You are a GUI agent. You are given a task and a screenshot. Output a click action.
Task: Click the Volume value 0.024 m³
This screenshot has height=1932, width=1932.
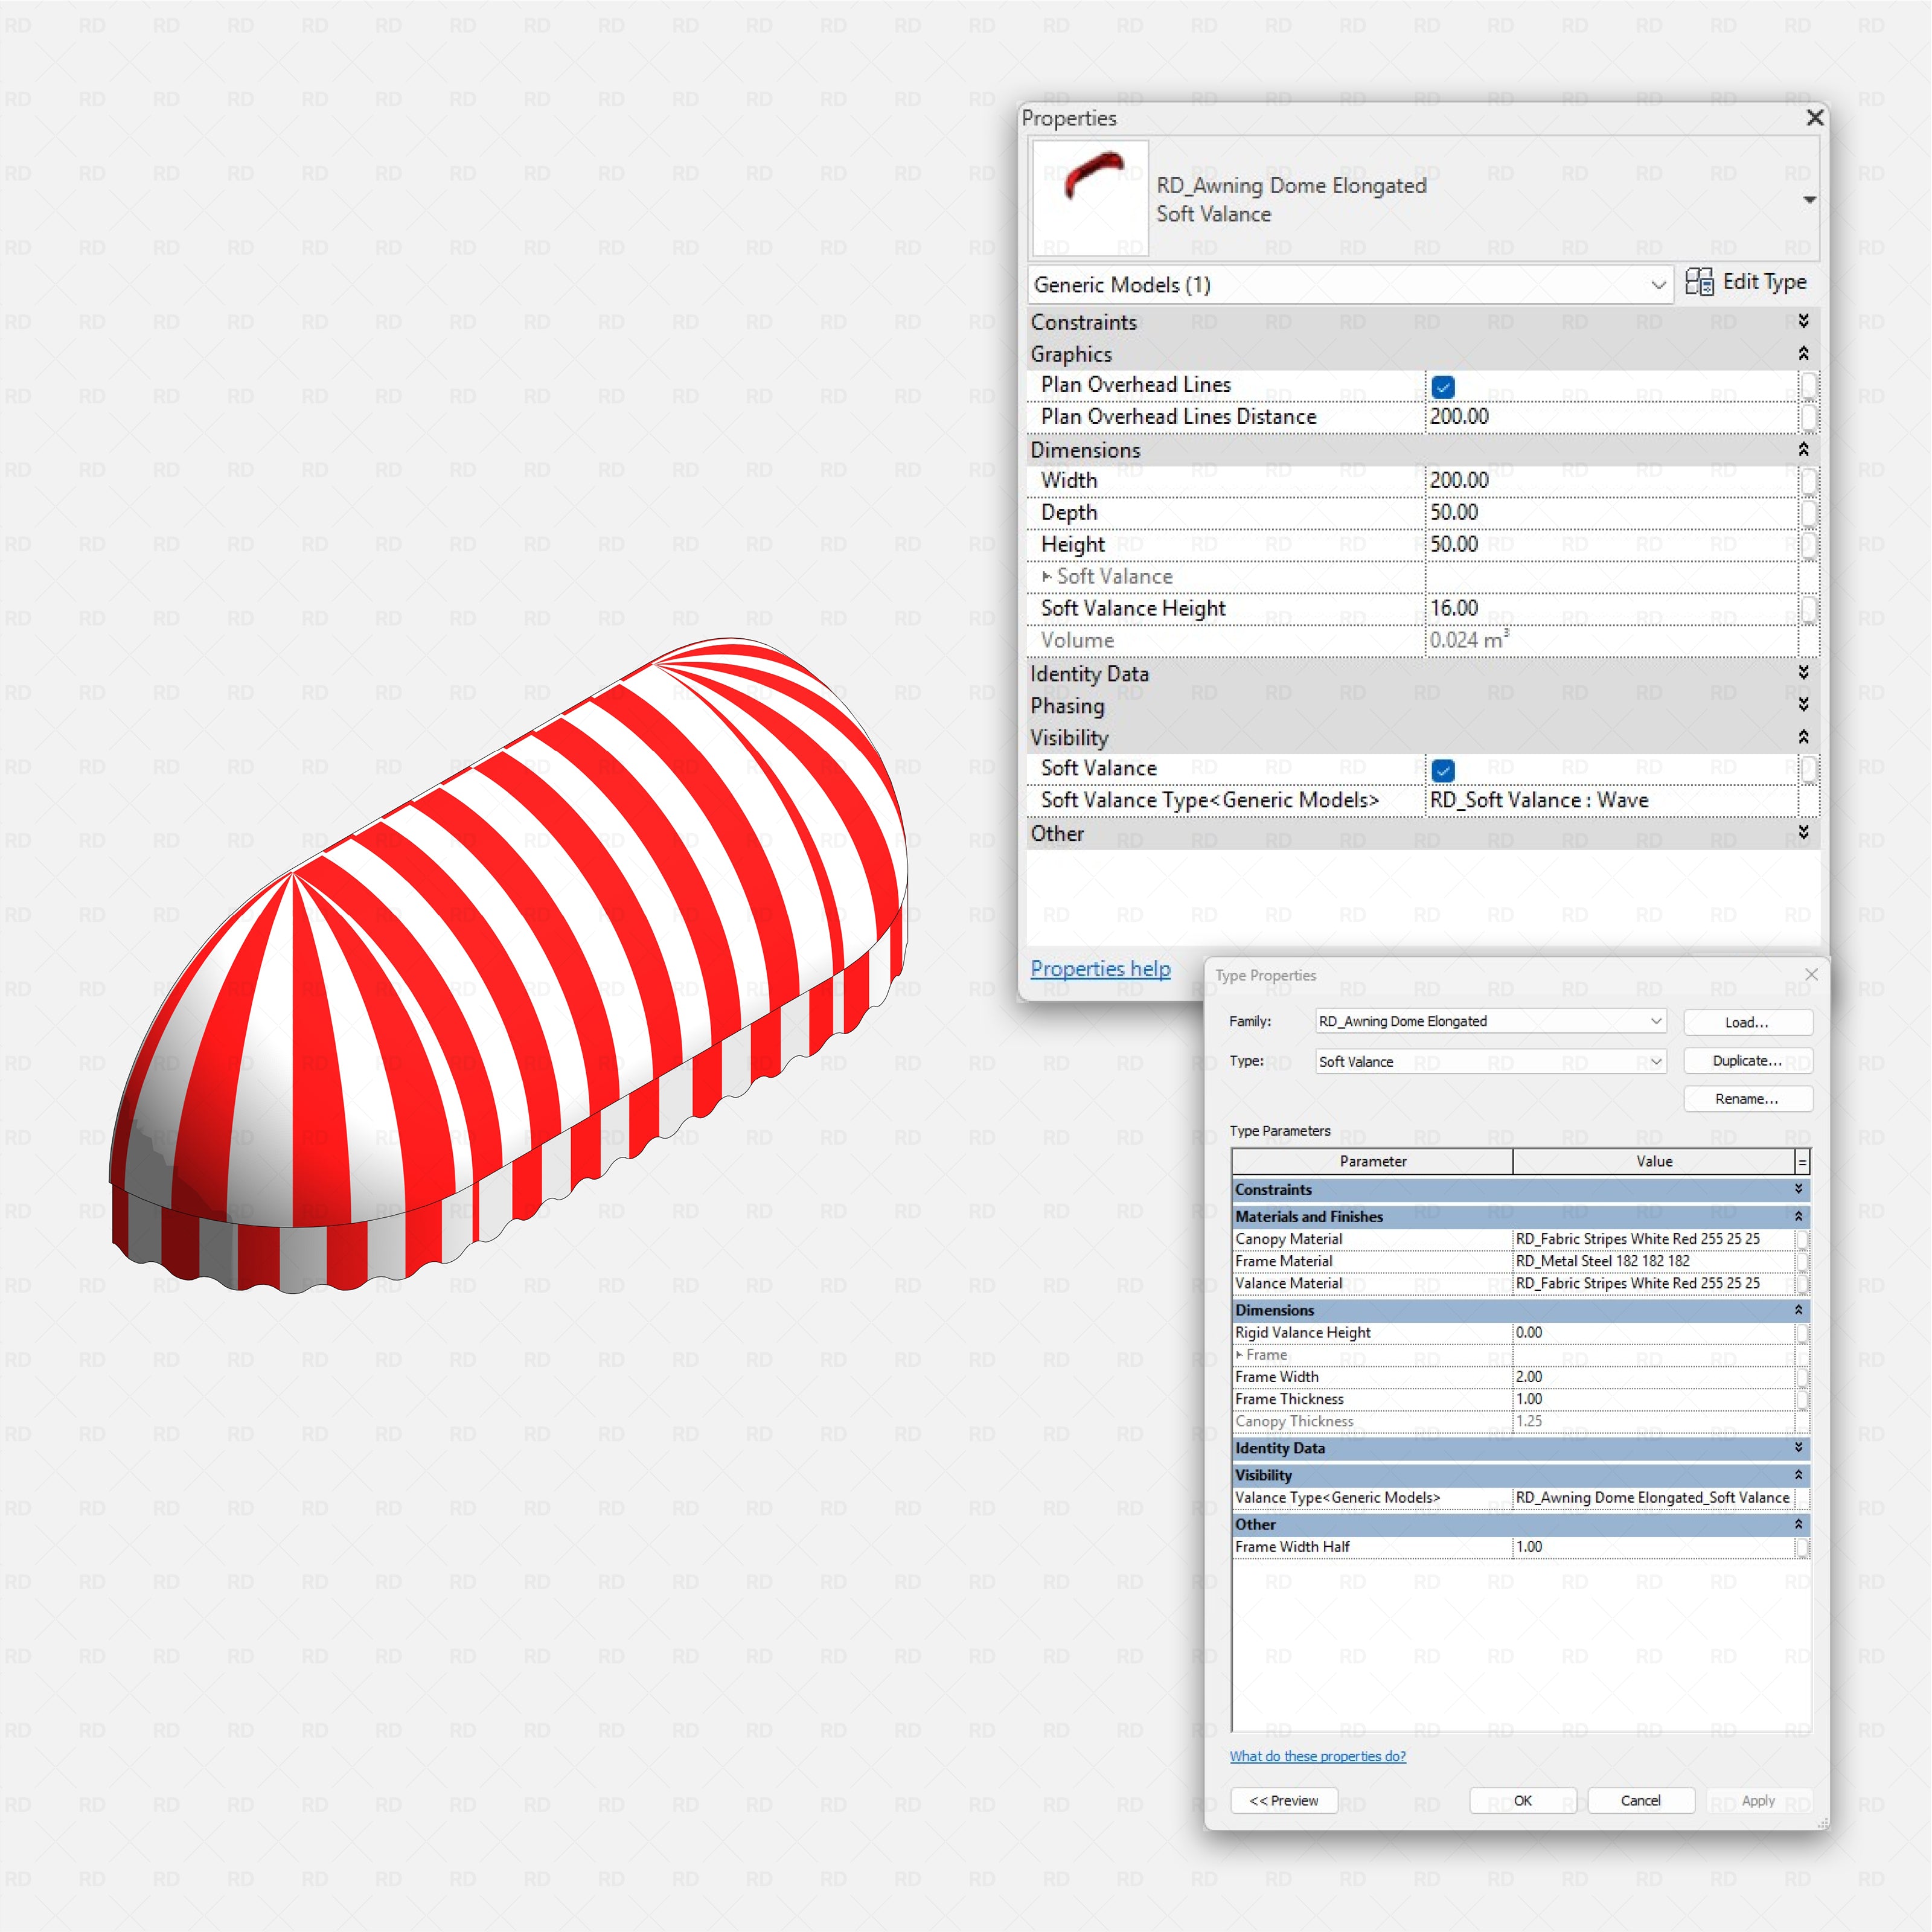coord(1610,641)
